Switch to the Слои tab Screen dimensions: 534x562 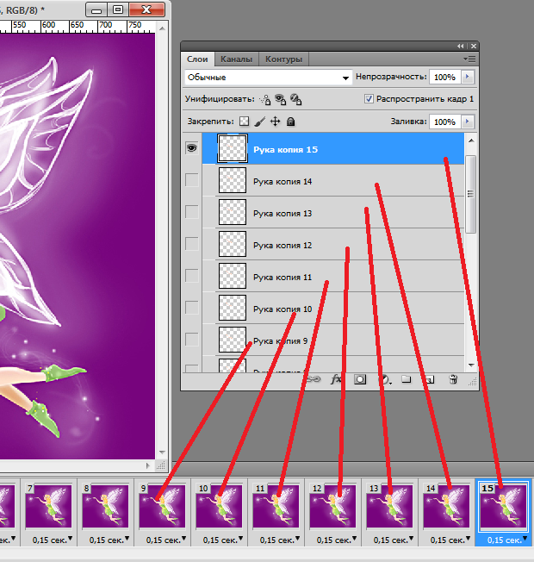[197, 59]
